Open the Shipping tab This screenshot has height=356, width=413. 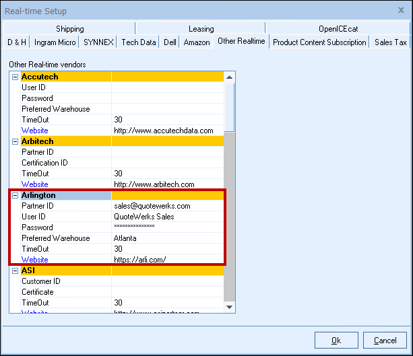pyautogui.click(x=70, y=28)
